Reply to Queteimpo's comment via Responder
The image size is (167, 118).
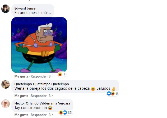[x=39, y=96]
